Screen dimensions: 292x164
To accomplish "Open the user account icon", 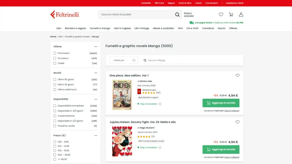I will point(241,14).
